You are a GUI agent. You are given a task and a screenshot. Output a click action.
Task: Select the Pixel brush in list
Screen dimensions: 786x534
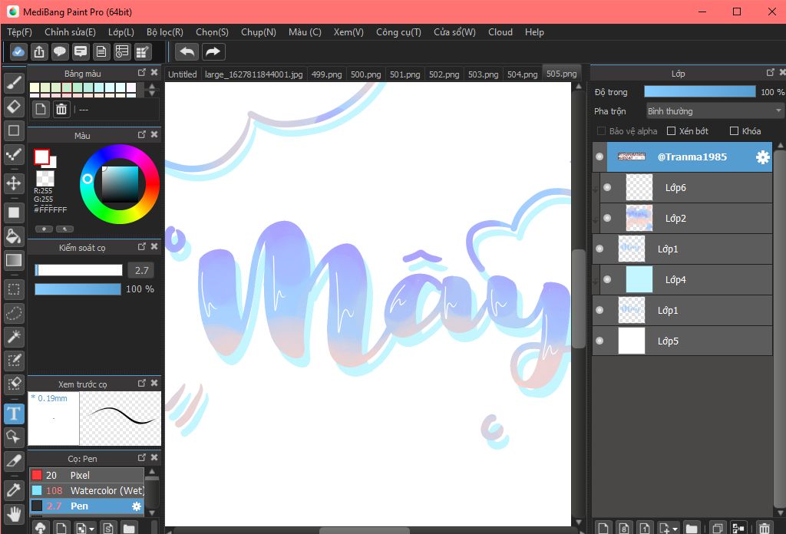[x=87, y=475]
